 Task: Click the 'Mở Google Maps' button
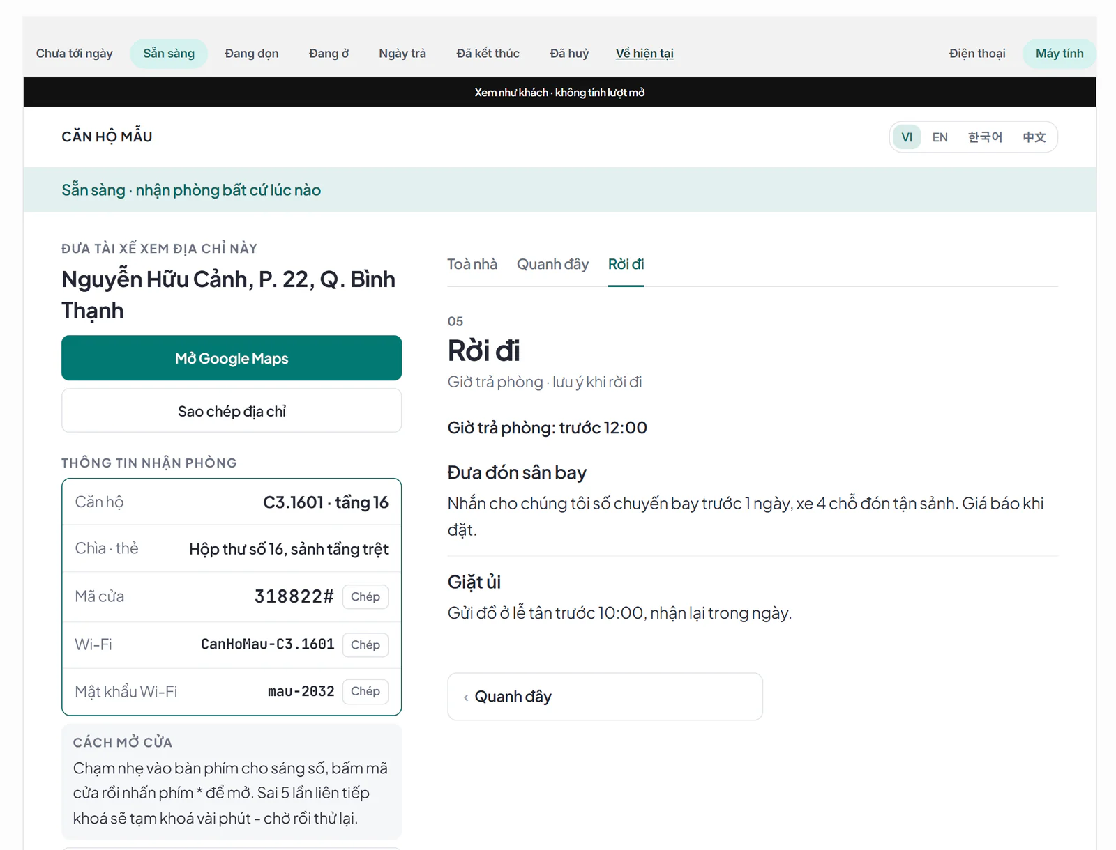[x=232, y=358]
